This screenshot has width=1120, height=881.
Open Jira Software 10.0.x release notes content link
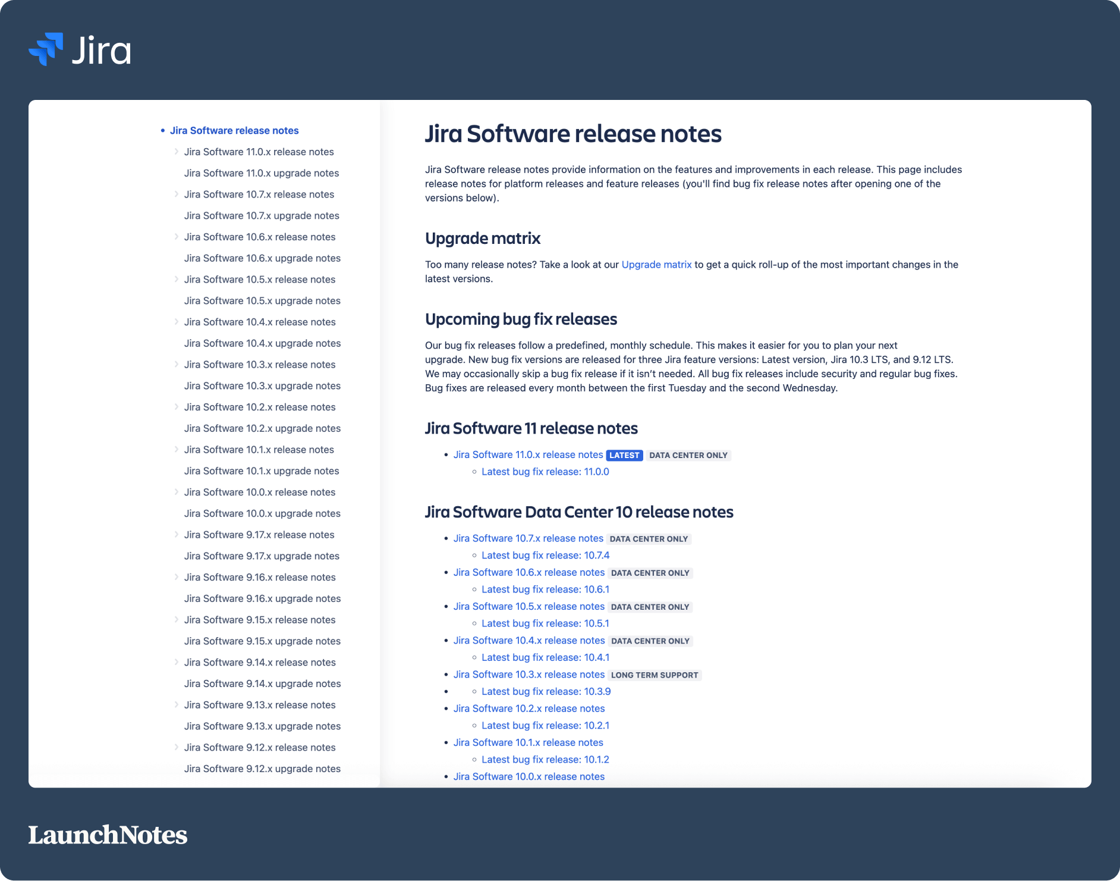529,776
